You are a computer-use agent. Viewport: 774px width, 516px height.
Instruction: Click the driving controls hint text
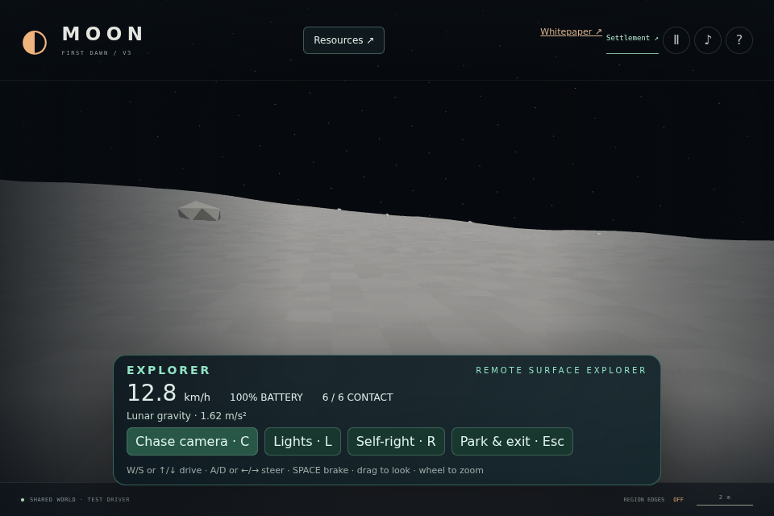[305, 471]
